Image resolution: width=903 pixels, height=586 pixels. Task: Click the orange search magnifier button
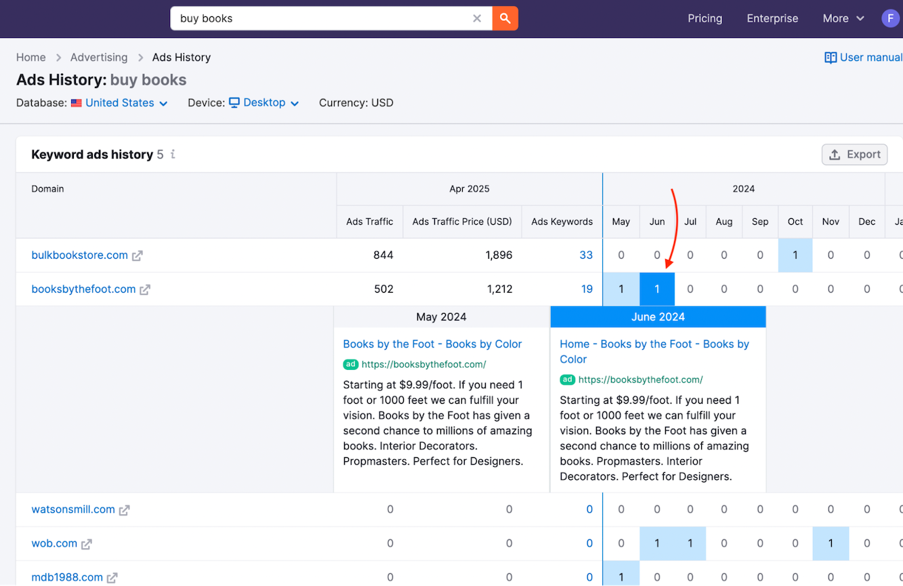pos(505,18)
